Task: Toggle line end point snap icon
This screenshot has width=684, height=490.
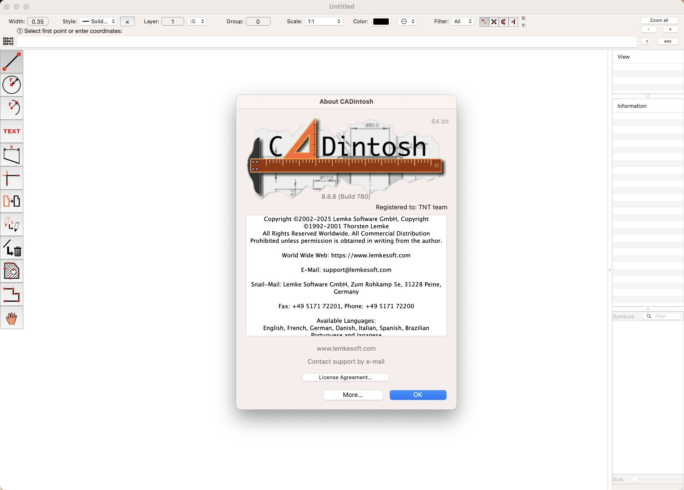Action: pos(513,22)
